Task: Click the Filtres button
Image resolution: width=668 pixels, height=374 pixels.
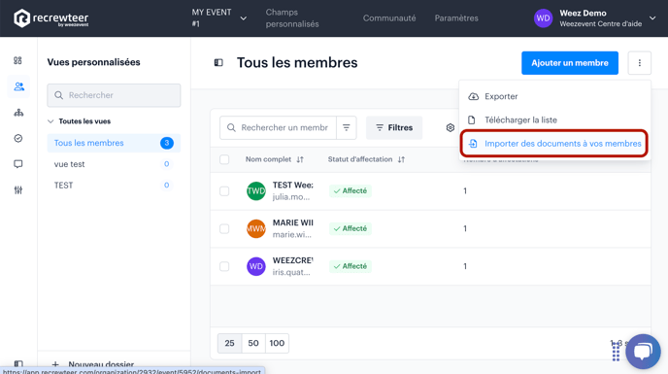Action: coord(394,127)
